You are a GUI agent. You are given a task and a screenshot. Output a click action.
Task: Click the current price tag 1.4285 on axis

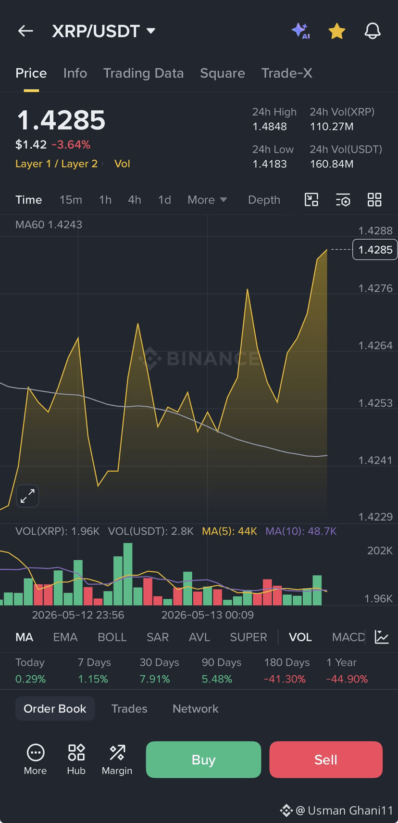pos(375,249)
